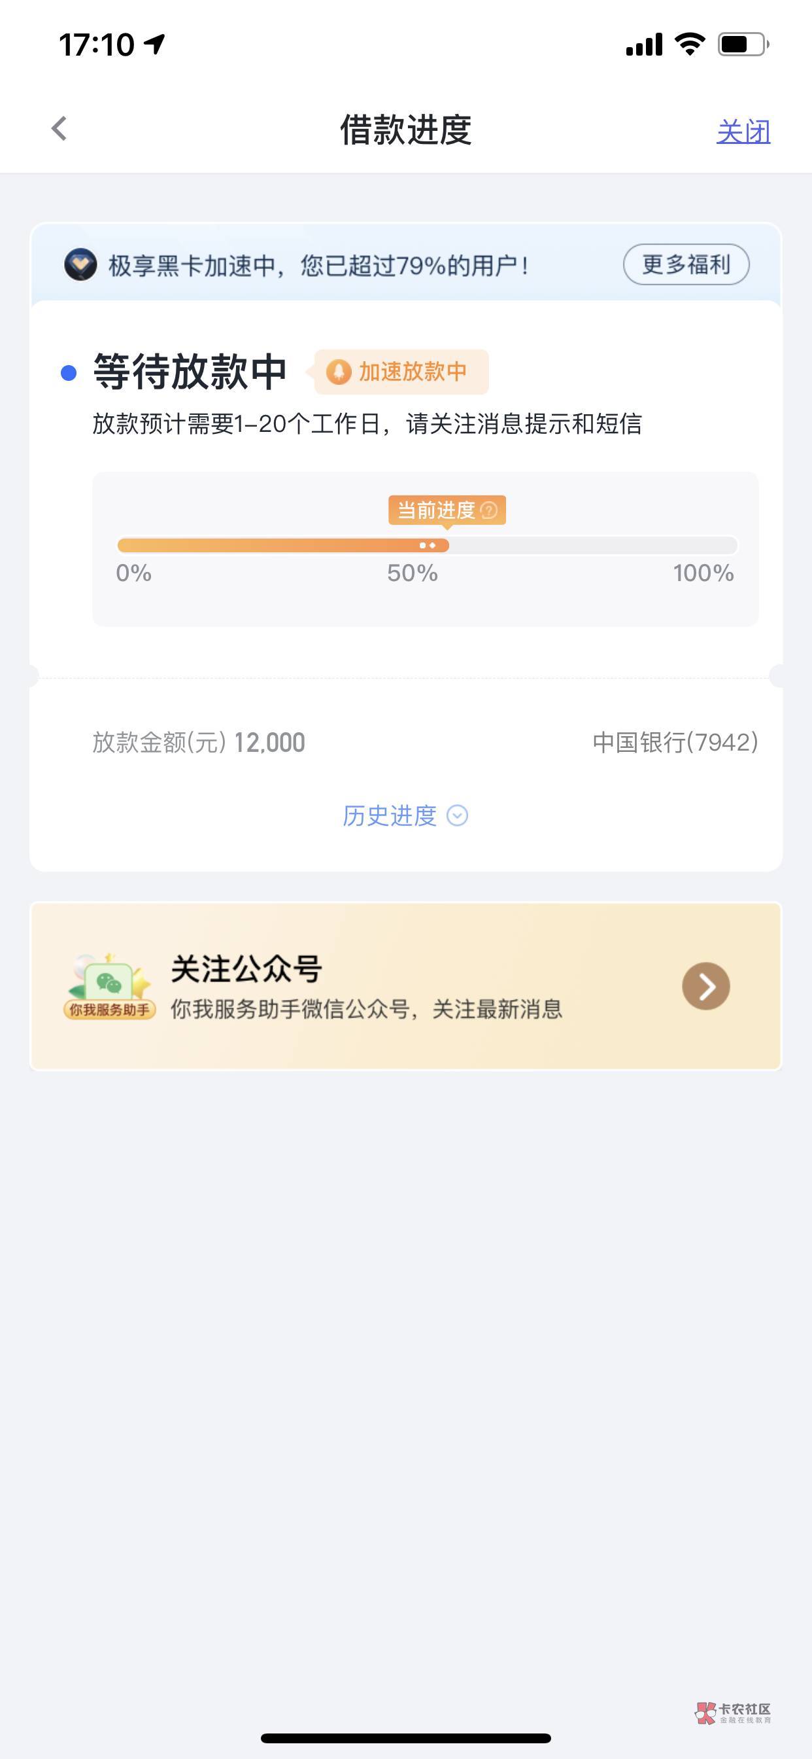Click the question mark beside 当前进度
The height and width of the screenshot is (1759, 812).
pos(489,510)
